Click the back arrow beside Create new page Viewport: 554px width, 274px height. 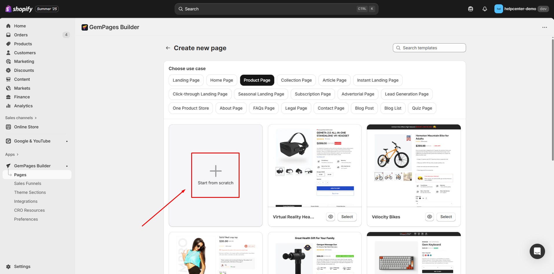coord(168,48)
